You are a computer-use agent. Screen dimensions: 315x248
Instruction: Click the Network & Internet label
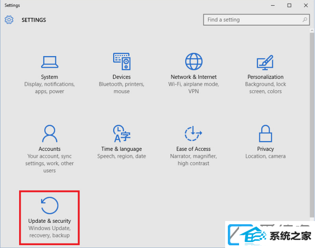pyautogui.click(x=194, y=77)
